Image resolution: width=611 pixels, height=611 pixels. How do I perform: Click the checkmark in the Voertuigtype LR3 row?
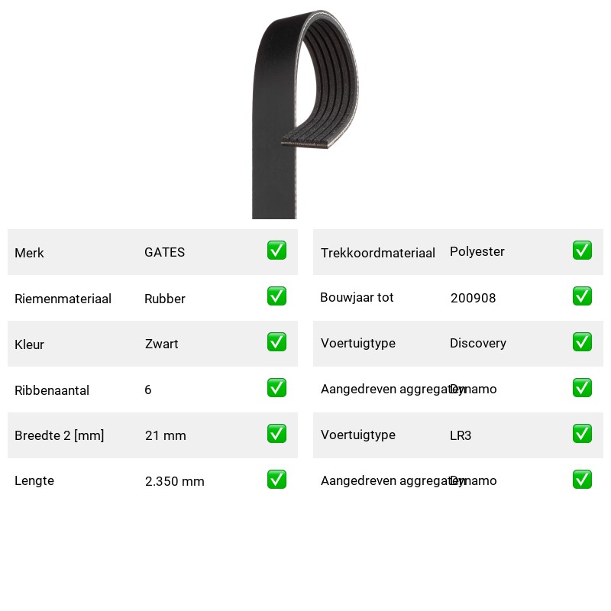click(582, 433)
